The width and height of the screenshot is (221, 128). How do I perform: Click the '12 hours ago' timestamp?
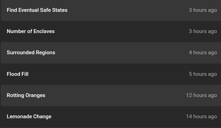pos(202,95)
